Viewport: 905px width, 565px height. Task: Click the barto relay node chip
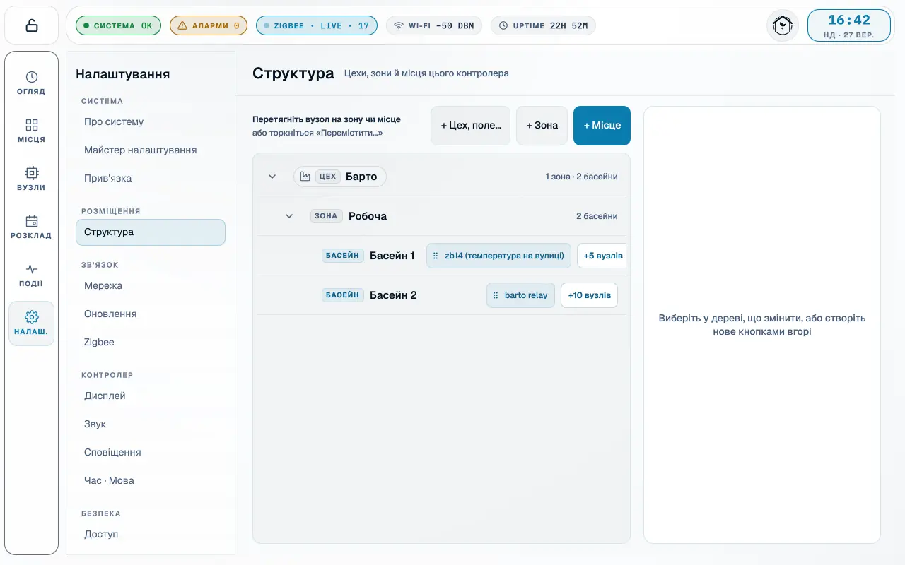(x=520, y=295)
